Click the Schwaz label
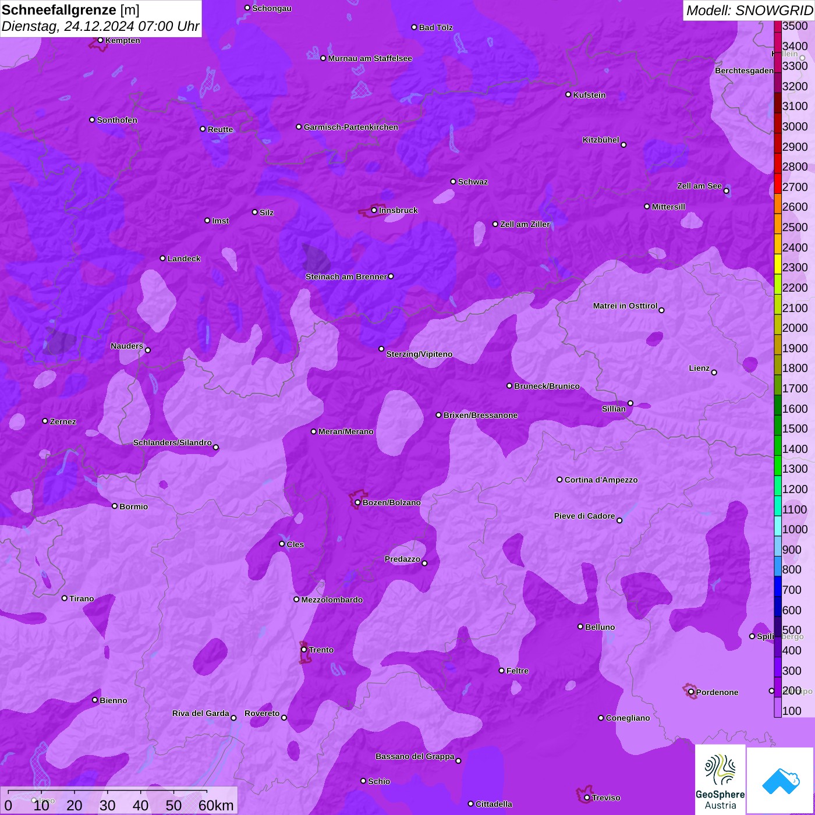Viewport: 815px width, 815px height. (473, 182)
